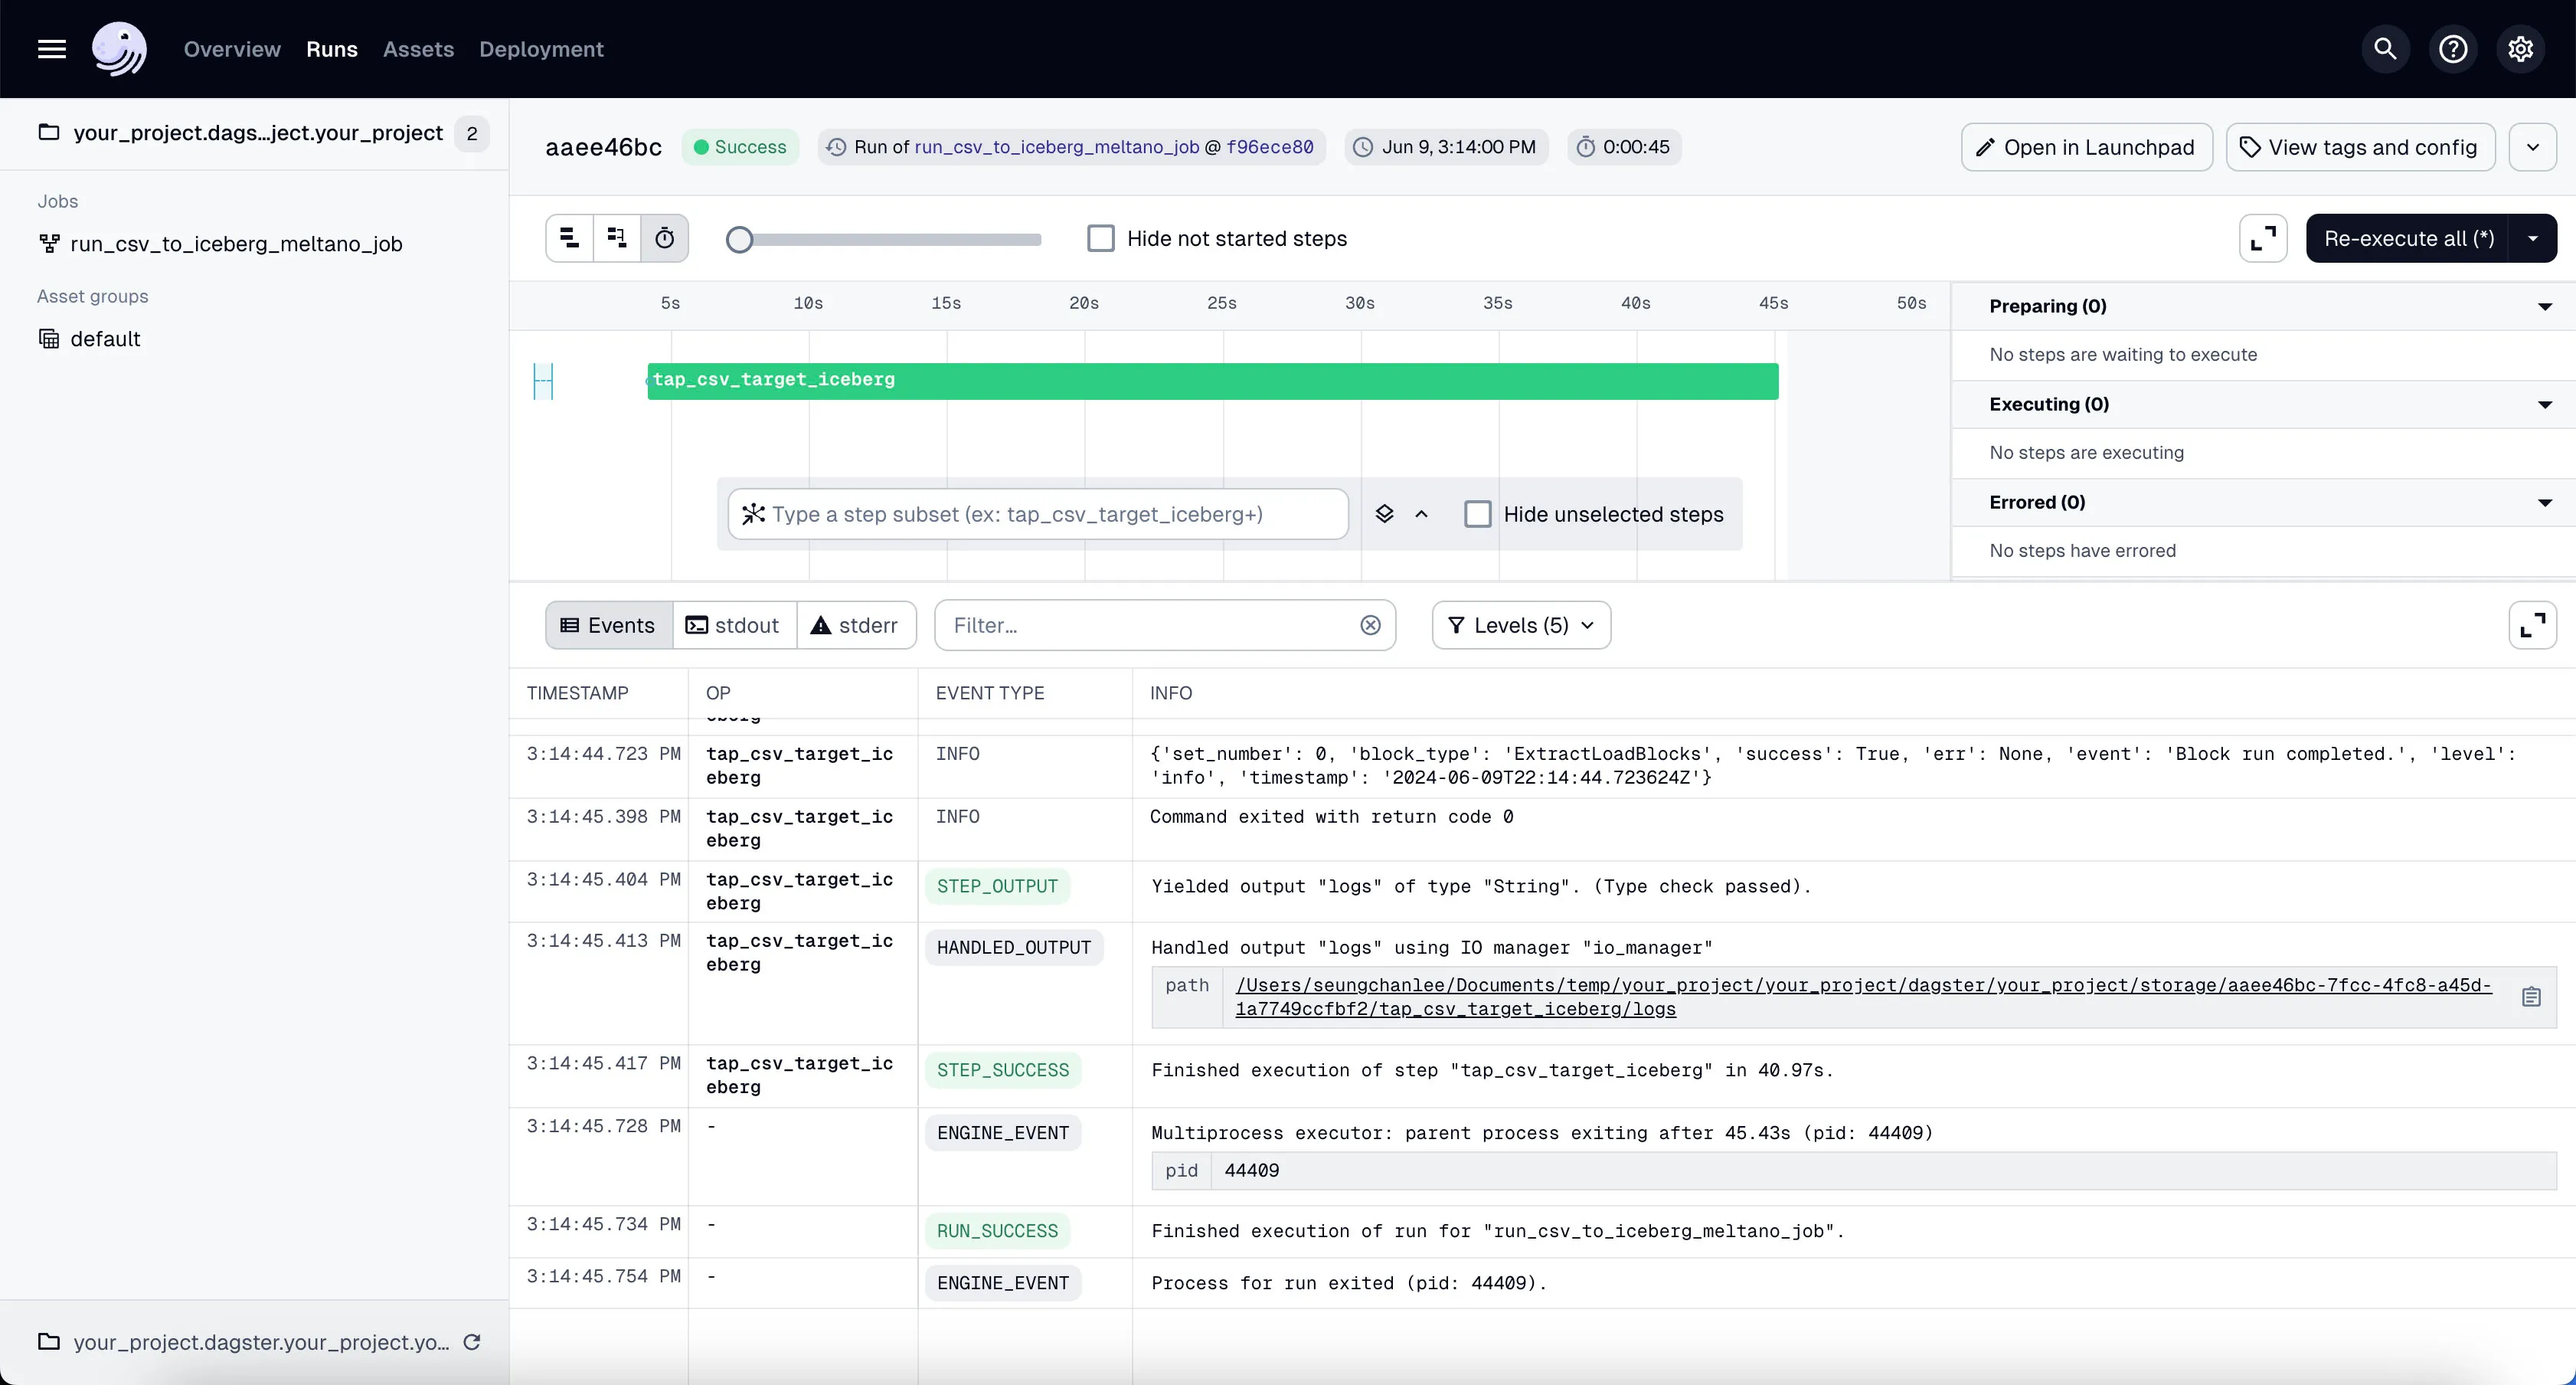Viewport: 2576px width, 1385px height.
Task: Open the Assets tab
Action: [x=418, y=49]
